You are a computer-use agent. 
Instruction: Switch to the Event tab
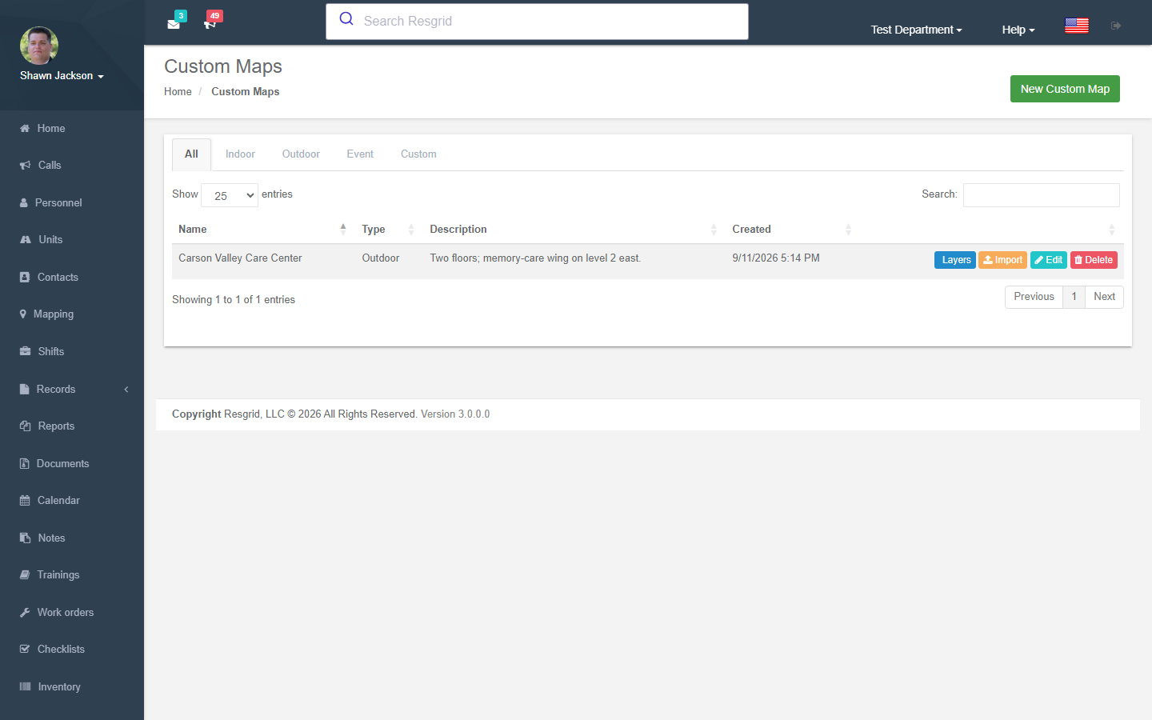pos(360,154)
